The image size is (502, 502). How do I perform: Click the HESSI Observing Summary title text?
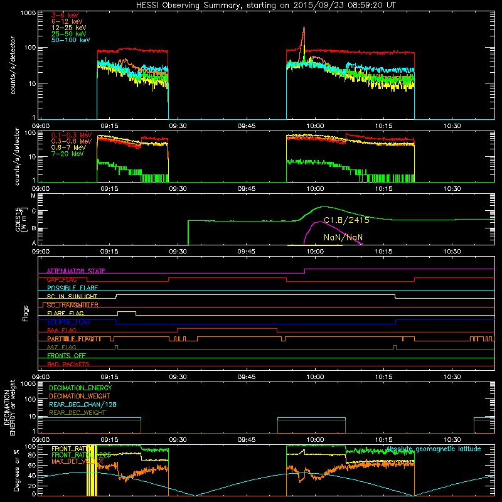pyautogui.click(x=265, y=5)
